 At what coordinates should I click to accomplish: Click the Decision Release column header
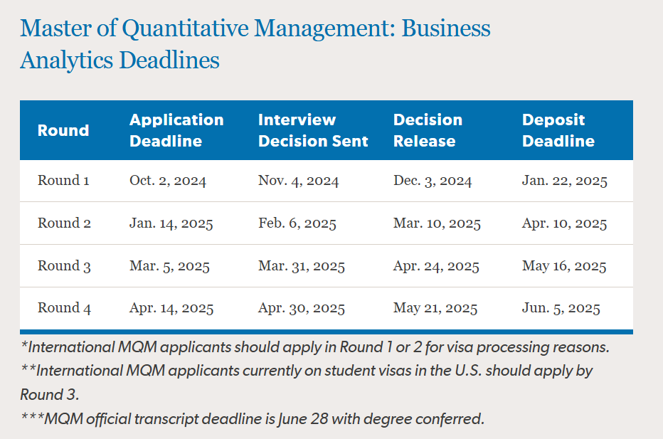coord(428,130)
